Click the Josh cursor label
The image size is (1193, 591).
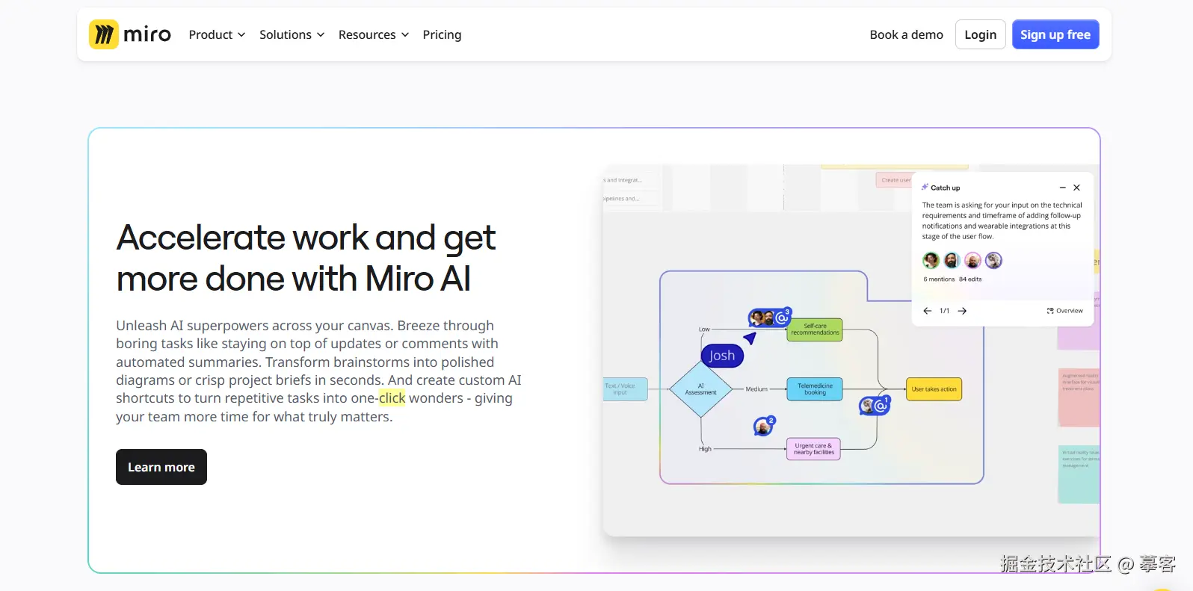[722, 356]
